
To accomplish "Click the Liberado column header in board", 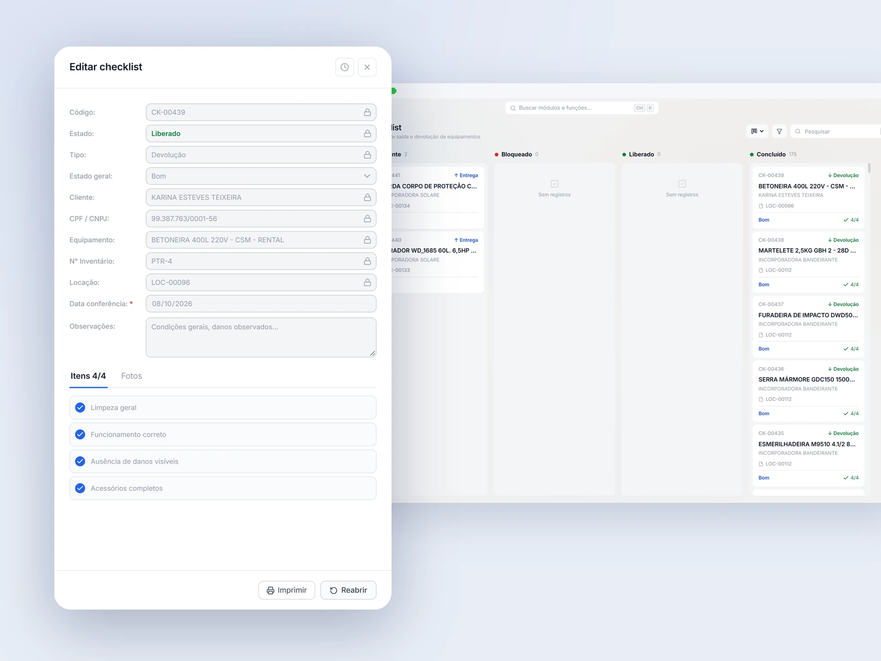I will click(x=642, y=154).
